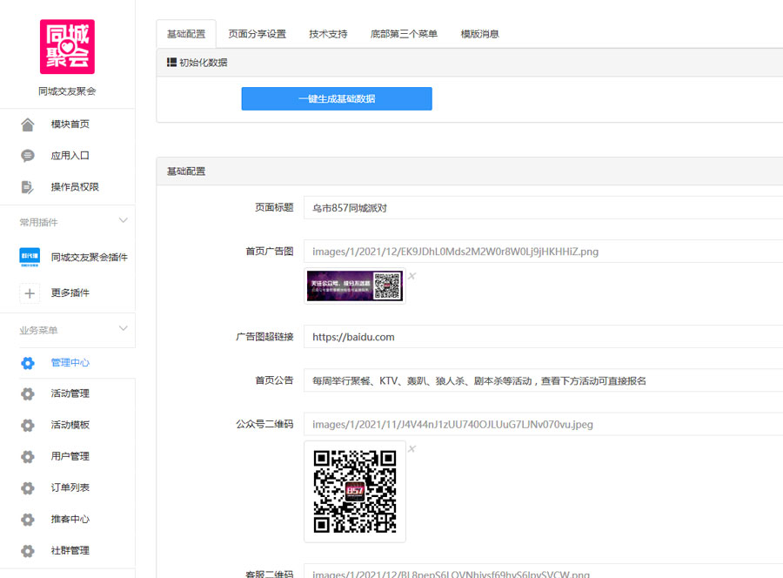Open the 页面分享设置 tab
The width and height of the screenshot is (783, 578).
(x=258, y=34)
